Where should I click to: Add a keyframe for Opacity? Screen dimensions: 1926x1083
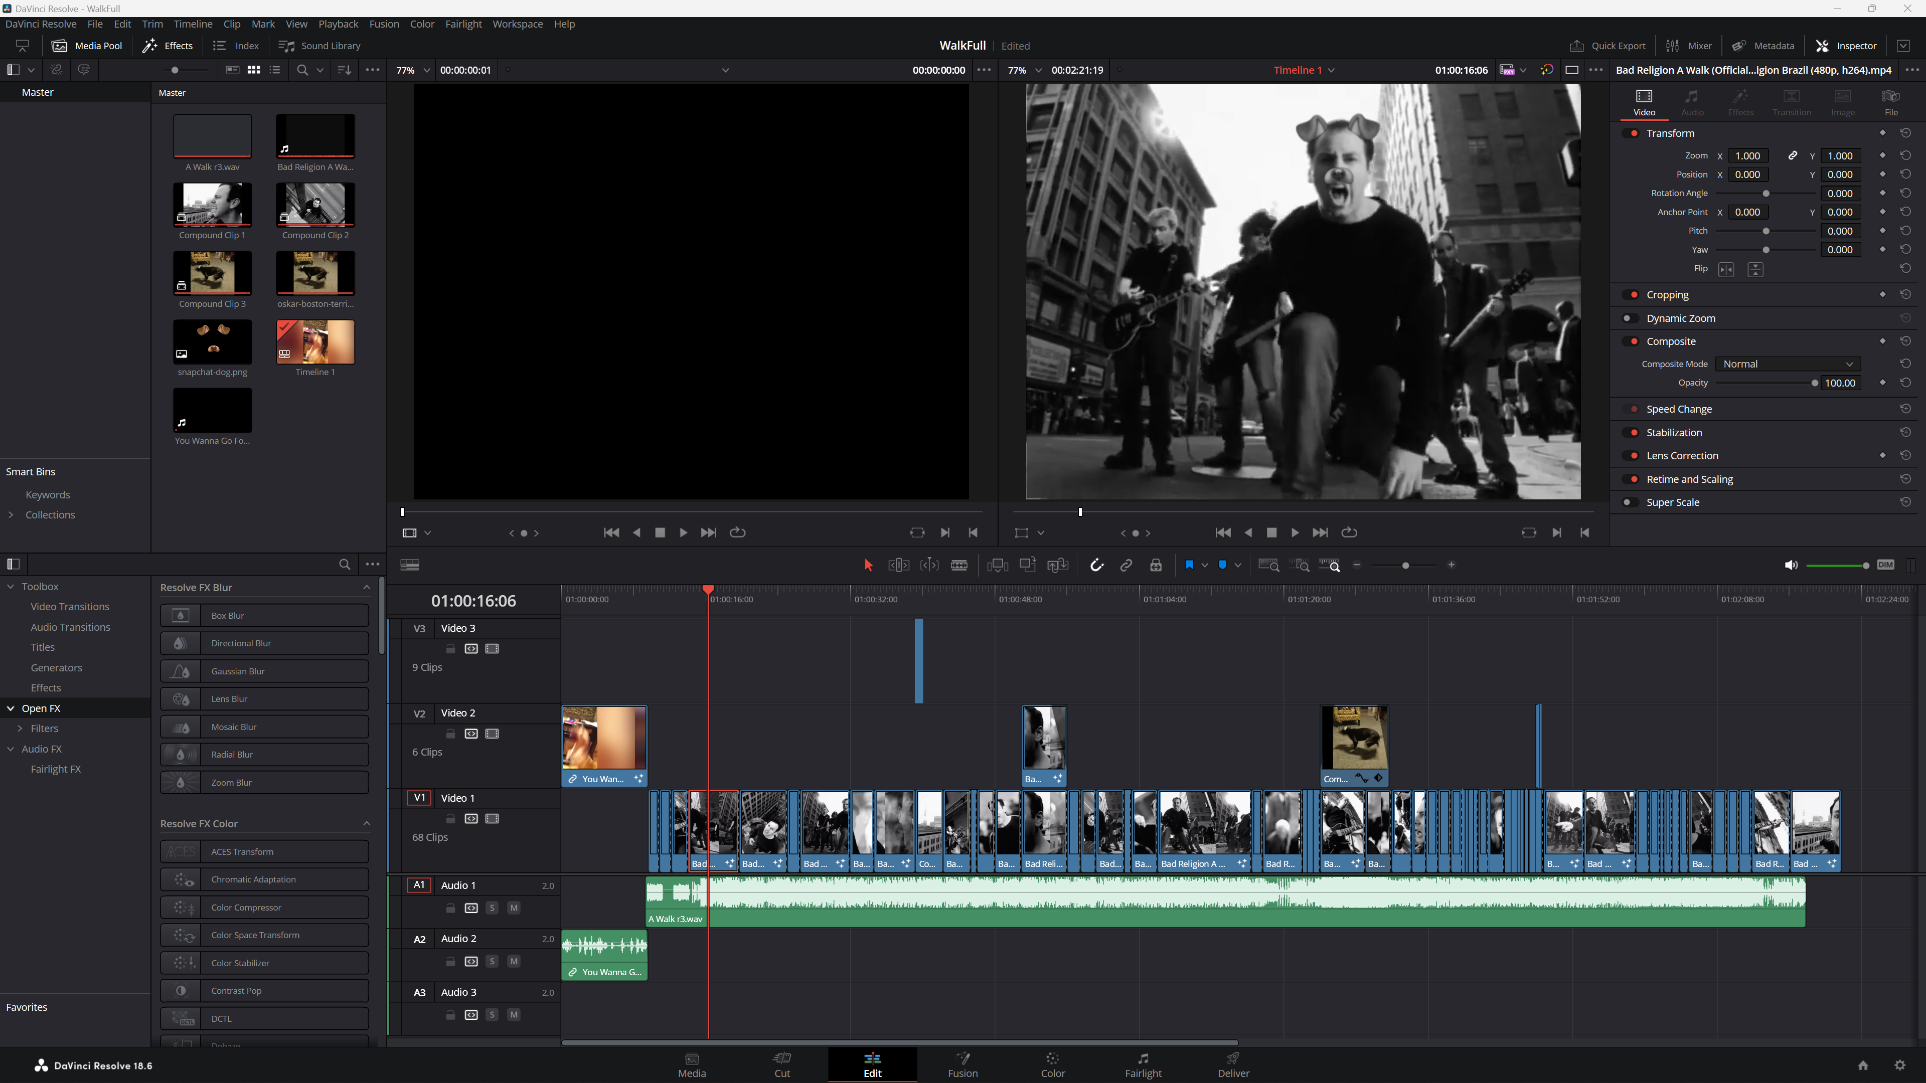tap(1883, 383)
